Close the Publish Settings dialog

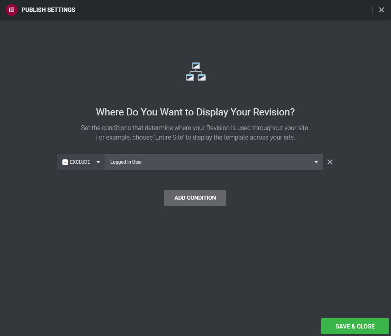(x=381, y=10)
